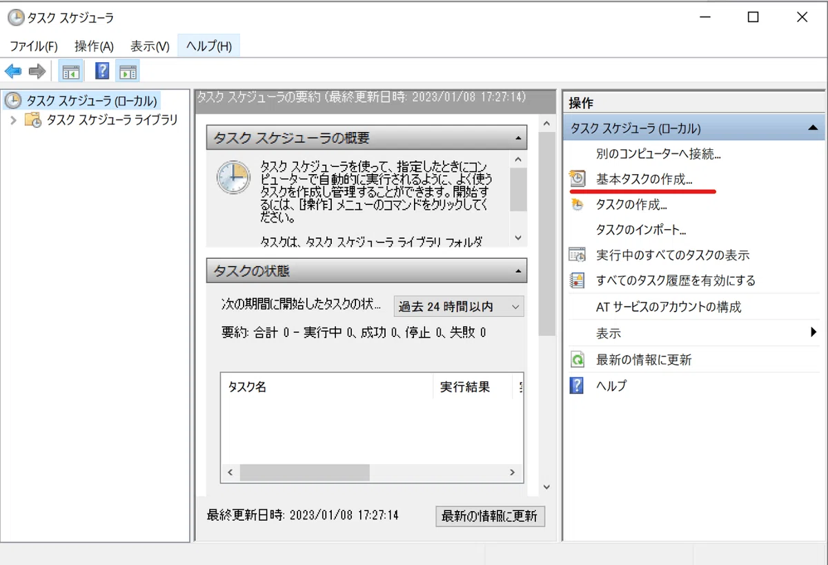828x565 pixels.
Task: Expand the タスク スケジューラ ライブラリ tree chevron
Action: (x=13, y=120)
